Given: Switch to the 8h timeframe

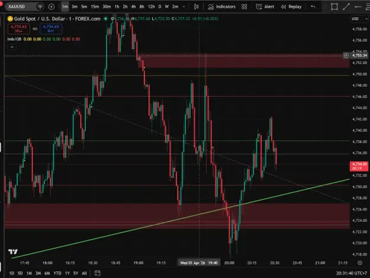Looking at the screenshot, I should pos(141,7).
